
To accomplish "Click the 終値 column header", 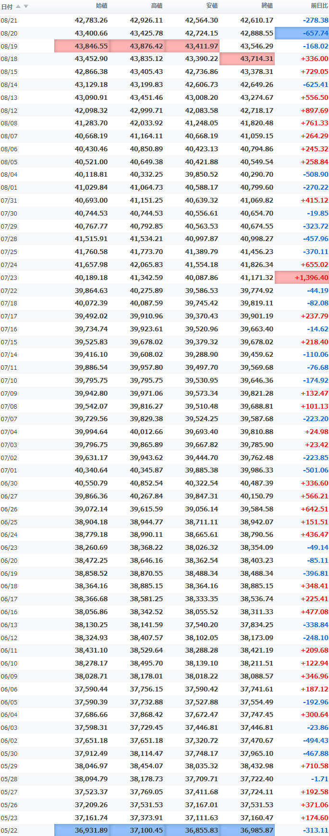I will pos(268,6).
